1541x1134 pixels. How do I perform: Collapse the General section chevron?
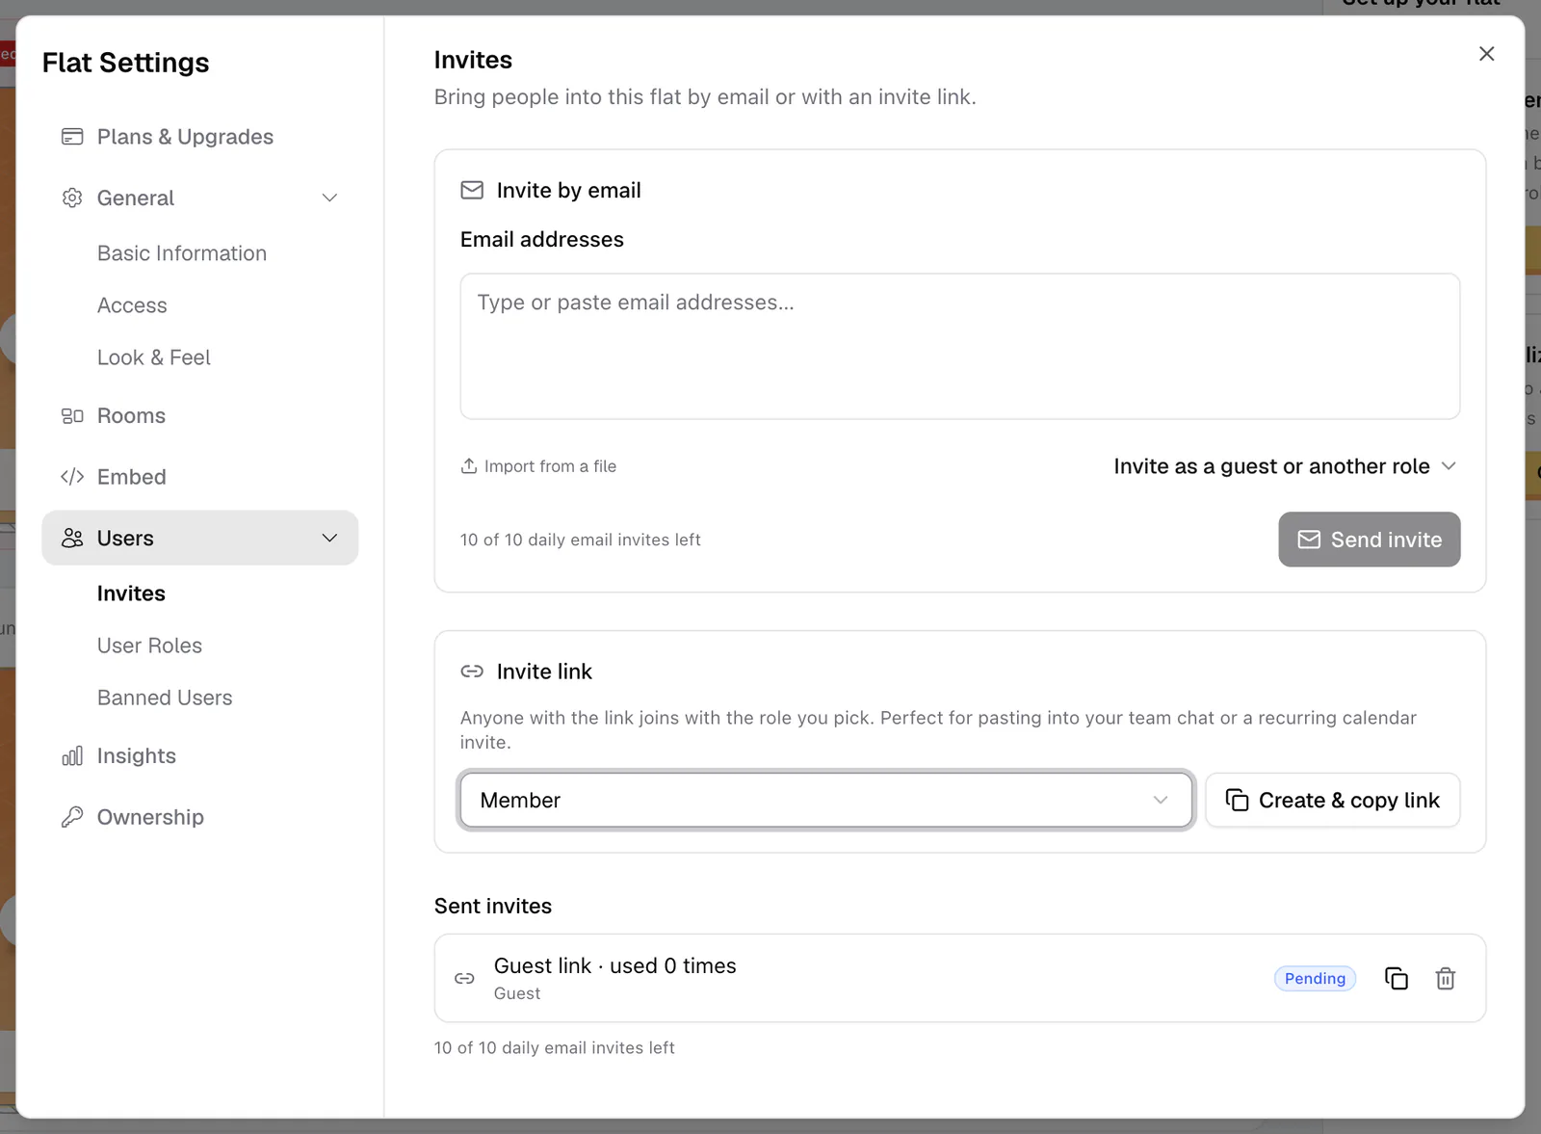329,198
